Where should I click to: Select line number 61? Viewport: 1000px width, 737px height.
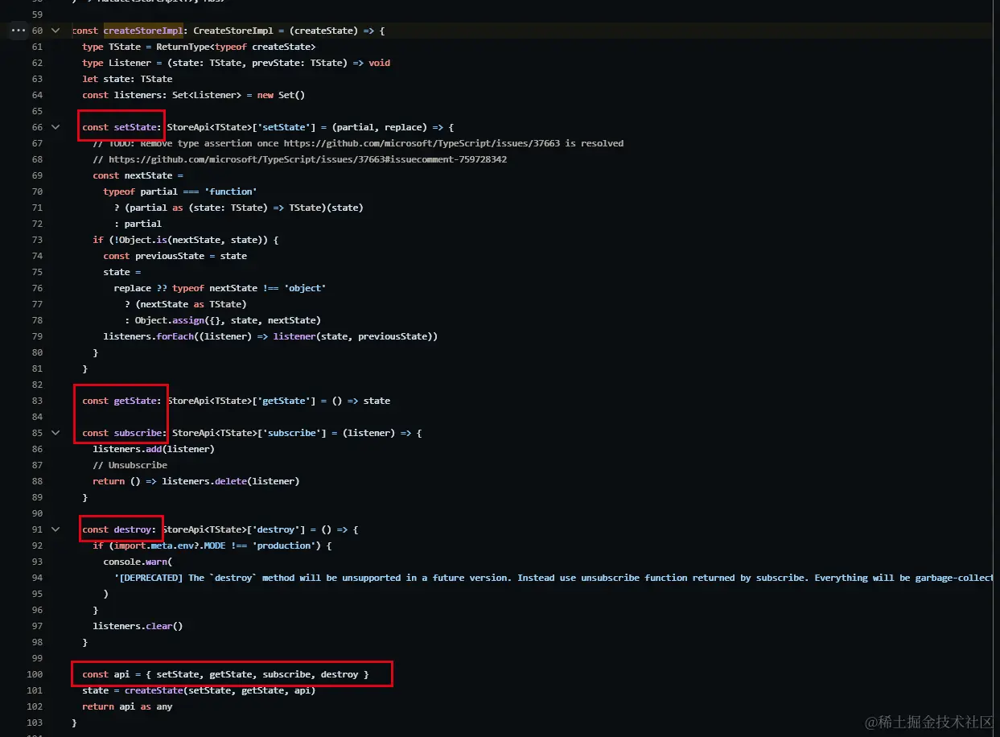point(38,47)
